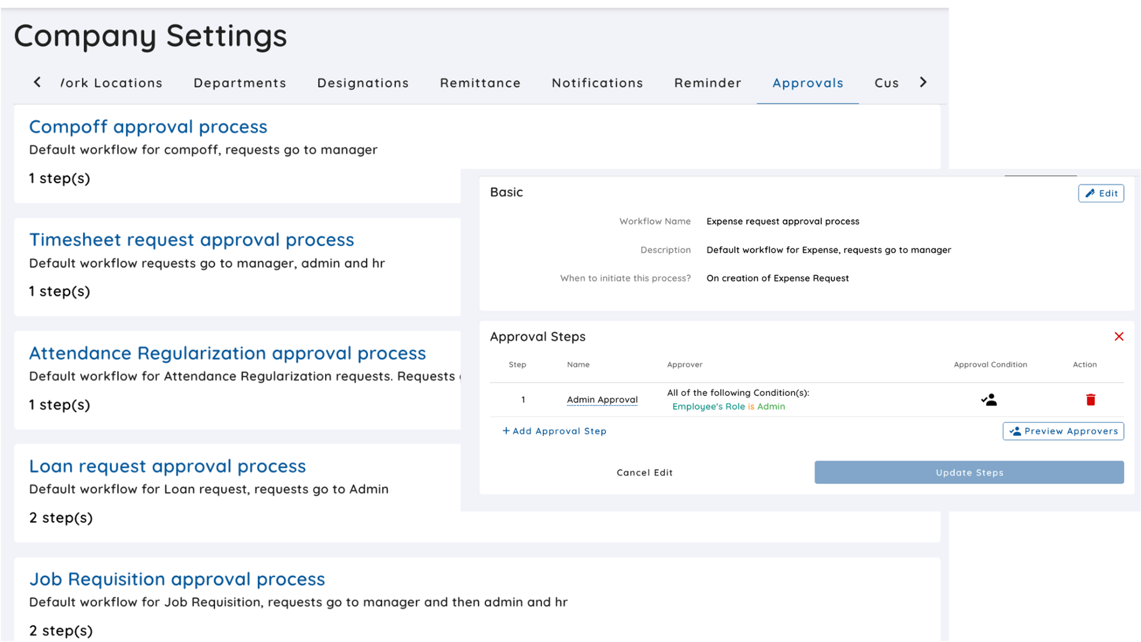Image resolution: width=1141 pixels, height=642 pixels.
Task: Click the red trash delete step icon
Action: [1090, 399]
